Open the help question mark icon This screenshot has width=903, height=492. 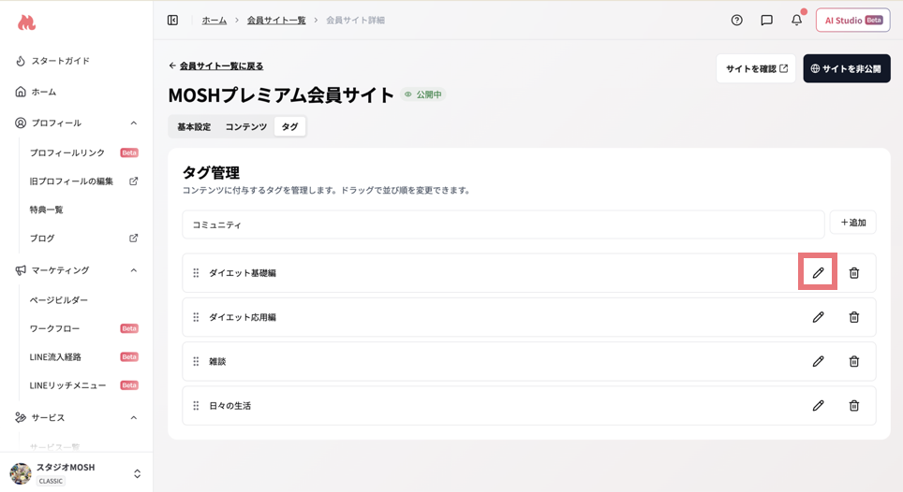coord(736,21)
